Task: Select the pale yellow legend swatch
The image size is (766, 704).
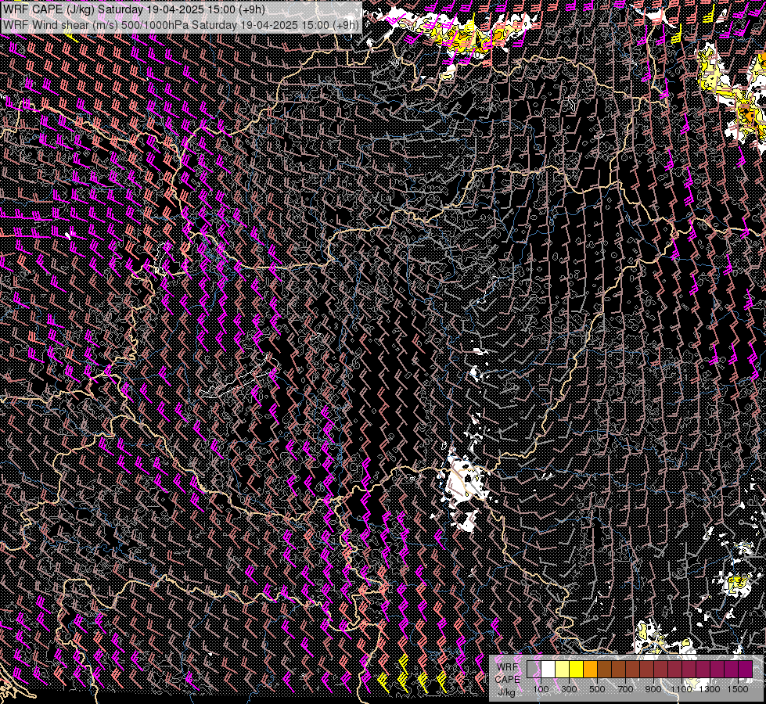Action: pos(563,669)
